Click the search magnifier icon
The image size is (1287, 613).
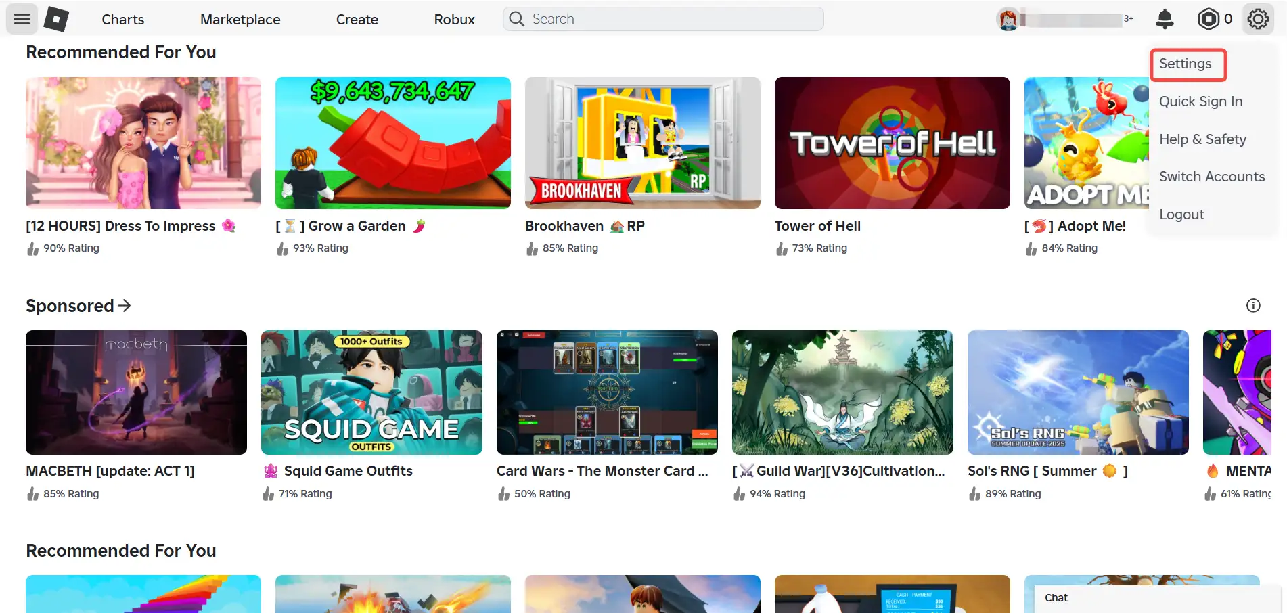(x=517, y=19)
